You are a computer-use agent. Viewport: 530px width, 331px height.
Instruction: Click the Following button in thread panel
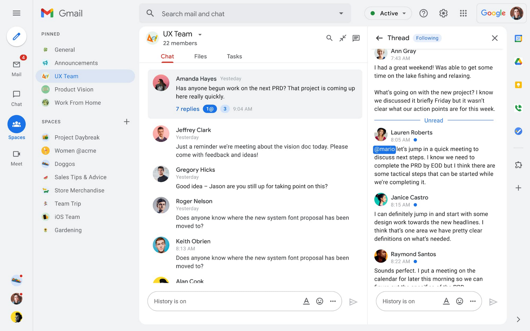click(427, 37)
